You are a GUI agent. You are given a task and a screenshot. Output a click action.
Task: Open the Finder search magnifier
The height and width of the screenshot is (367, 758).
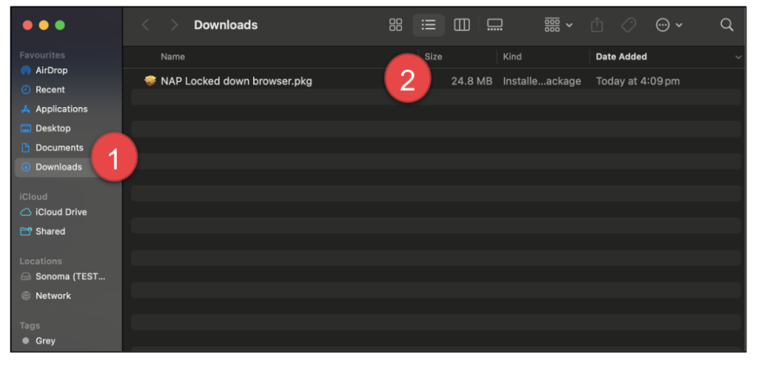(726, 25)
